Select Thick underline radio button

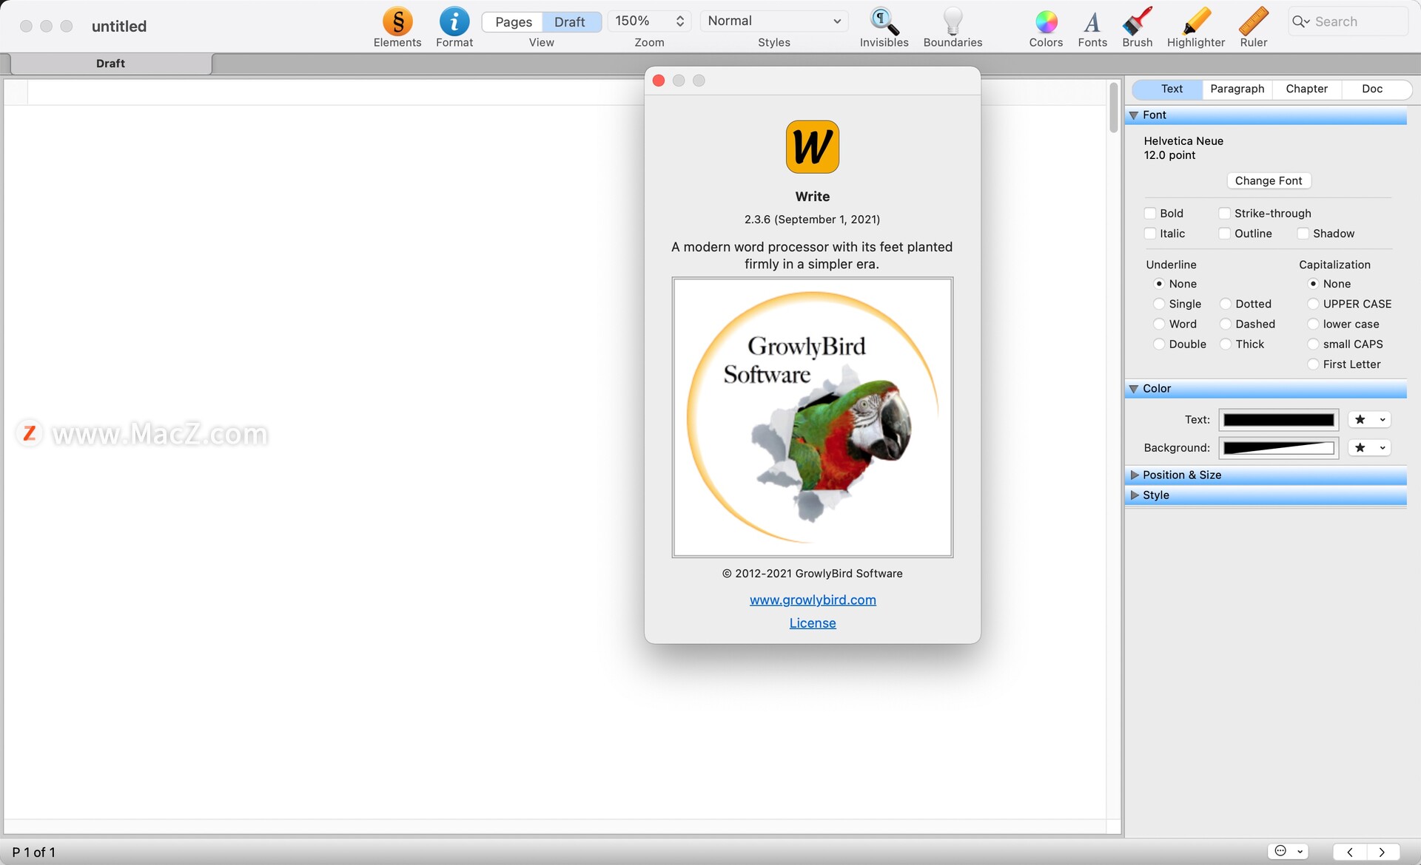point(1226,344)
